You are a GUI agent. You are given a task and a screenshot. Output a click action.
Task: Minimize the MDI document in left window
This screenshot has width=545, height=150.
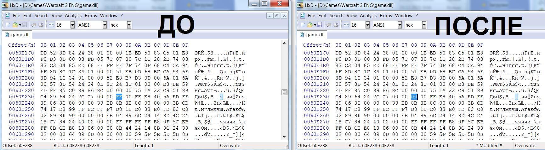click(x=269, y=15)
